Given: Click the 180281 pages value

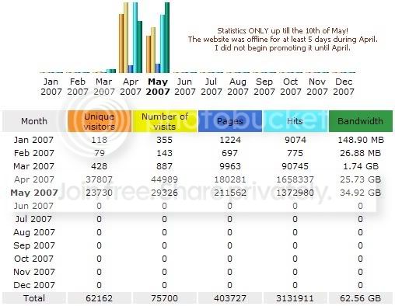Looking at the screenshot, I should 230,179.
